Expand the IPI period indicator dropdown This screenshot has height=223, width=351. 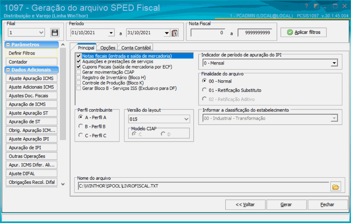click(334, 63)
